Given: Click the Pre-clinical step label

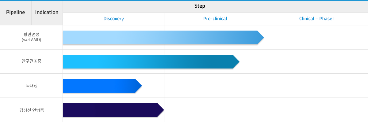Looking at the screenshot, I should (215, 19).
